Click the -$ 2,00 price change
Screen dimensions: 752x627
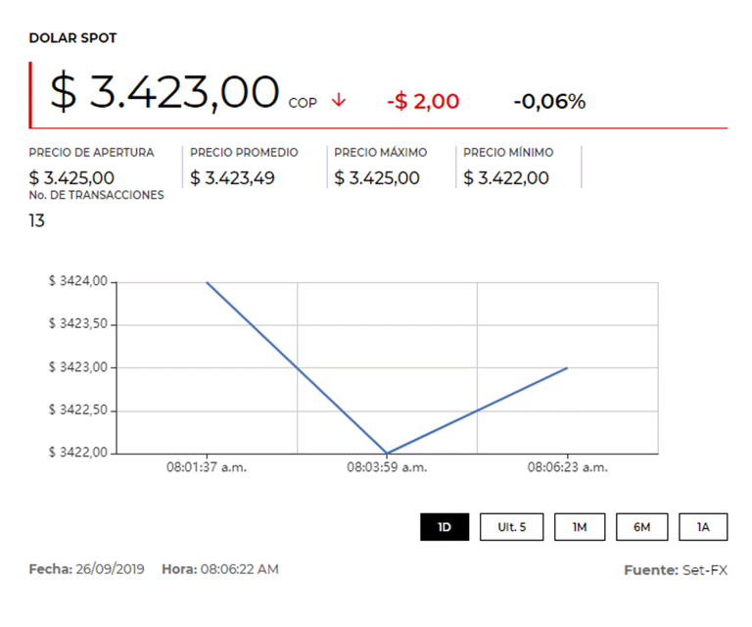point(423,101)
